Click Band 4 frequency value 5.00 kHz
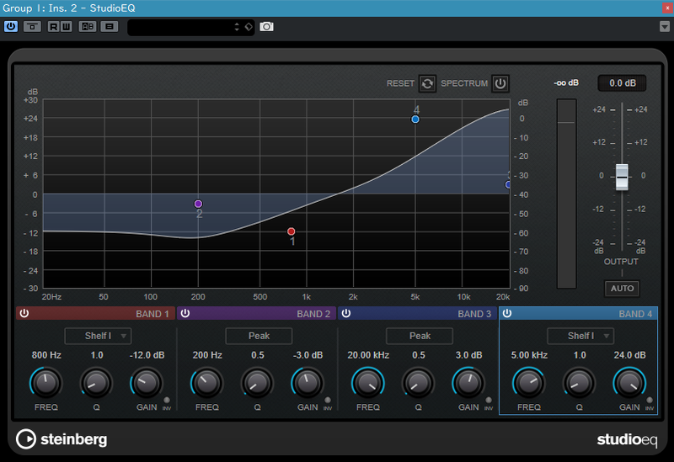Image resolution: width=674 pixels, height=462 pixels. point(529,355)
